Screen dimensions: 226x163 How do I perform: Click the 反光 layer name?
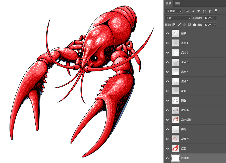[x=184, y=91]
